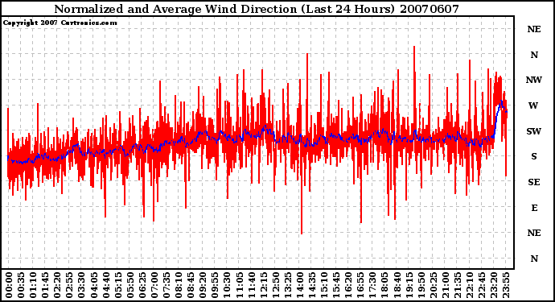Image resolution: width=555 pixels, height=302 pixels.
Task: Click the bottommost 'N' axis label
Action: click(x=534, y=259)
